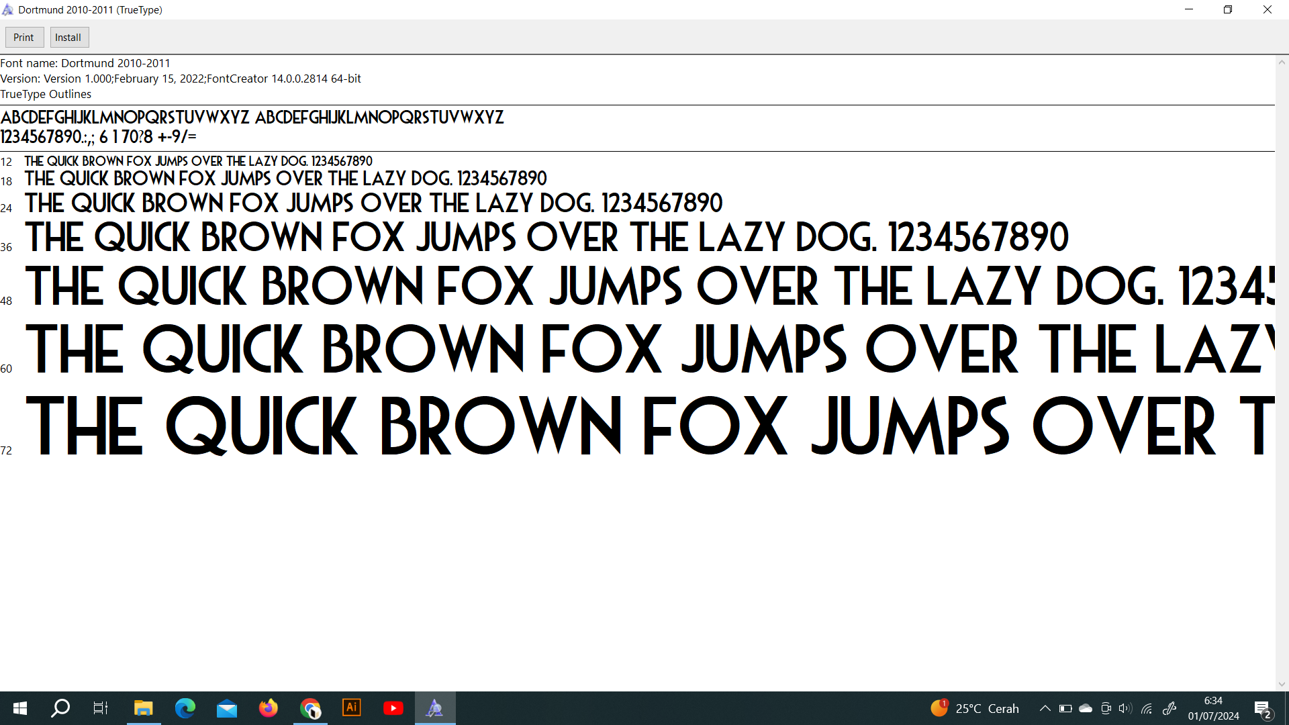Viewport: 1289px width, 725px height.
Task: Switch to Chrome in the taskbar
Action: (310, 708)
